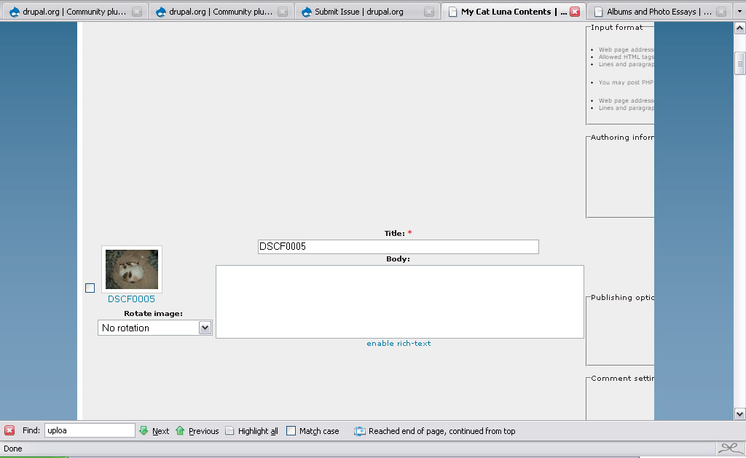Click into the Title text field
The width and height of the screenshot is (746, 458).
pyautogui.click(x=398, y=247)
